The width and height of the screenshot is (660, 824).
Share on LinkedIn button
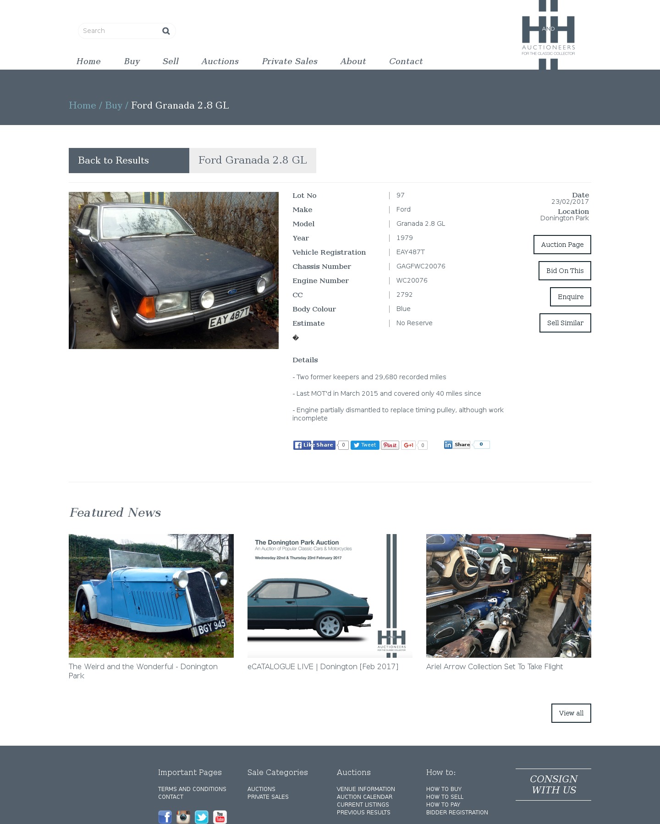[457, 445]
